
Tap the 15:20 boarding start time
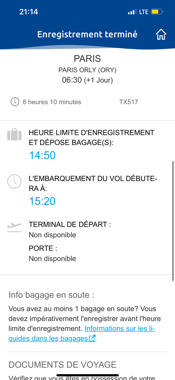(42, 201)
